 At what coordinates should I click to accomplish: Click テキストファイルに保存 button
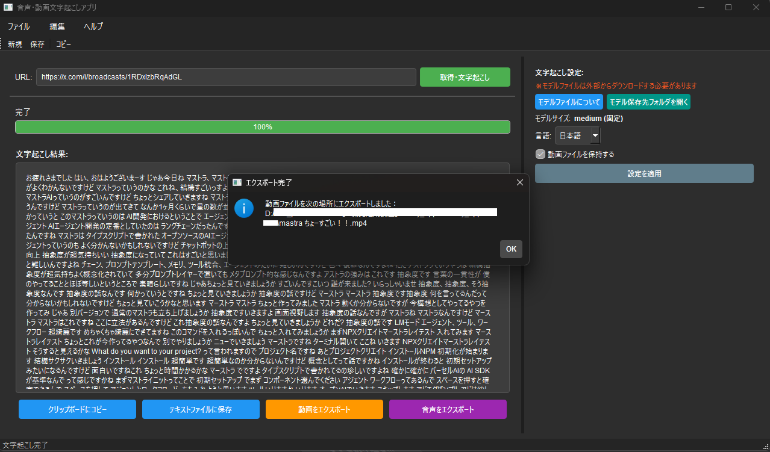click(201, 409)
